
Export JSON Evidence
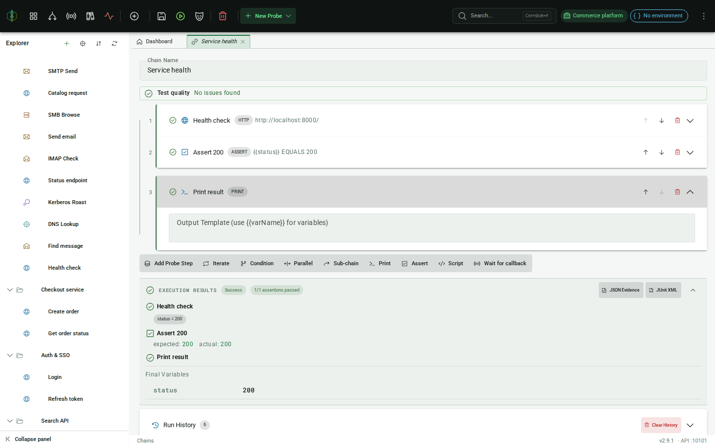point(621,290)
